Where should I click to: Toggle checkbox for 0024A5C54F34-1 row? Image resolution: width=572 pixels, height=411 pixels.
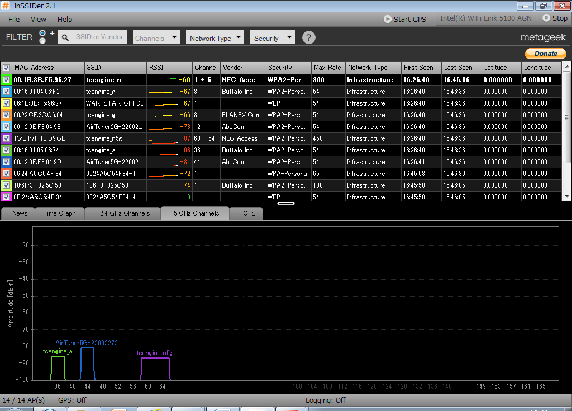coord(6,173)
